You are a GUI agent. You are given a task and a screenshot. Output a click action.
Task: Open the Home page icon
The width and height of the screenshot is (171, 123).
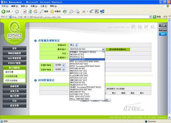pos(35,11)
